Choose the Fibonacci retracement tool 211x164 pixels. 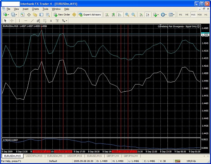click(45, 21)
